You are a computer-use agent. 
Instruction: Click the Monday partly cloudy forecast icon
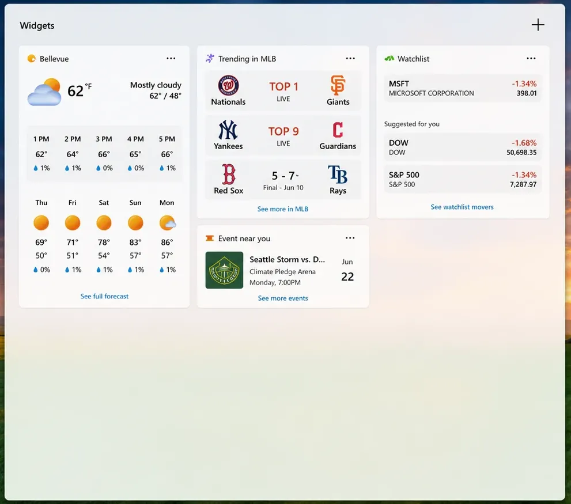167,222
